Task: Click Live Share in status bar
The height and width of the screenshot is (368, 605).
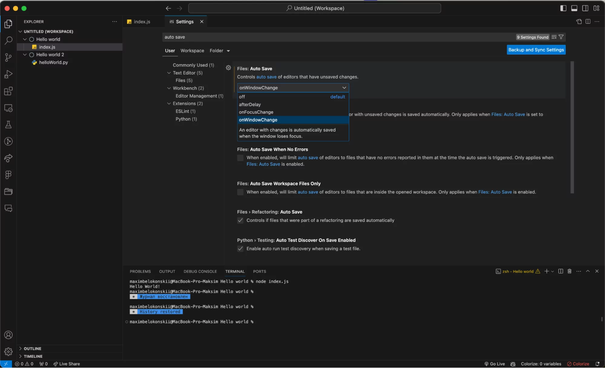Action: click(67, 364)
